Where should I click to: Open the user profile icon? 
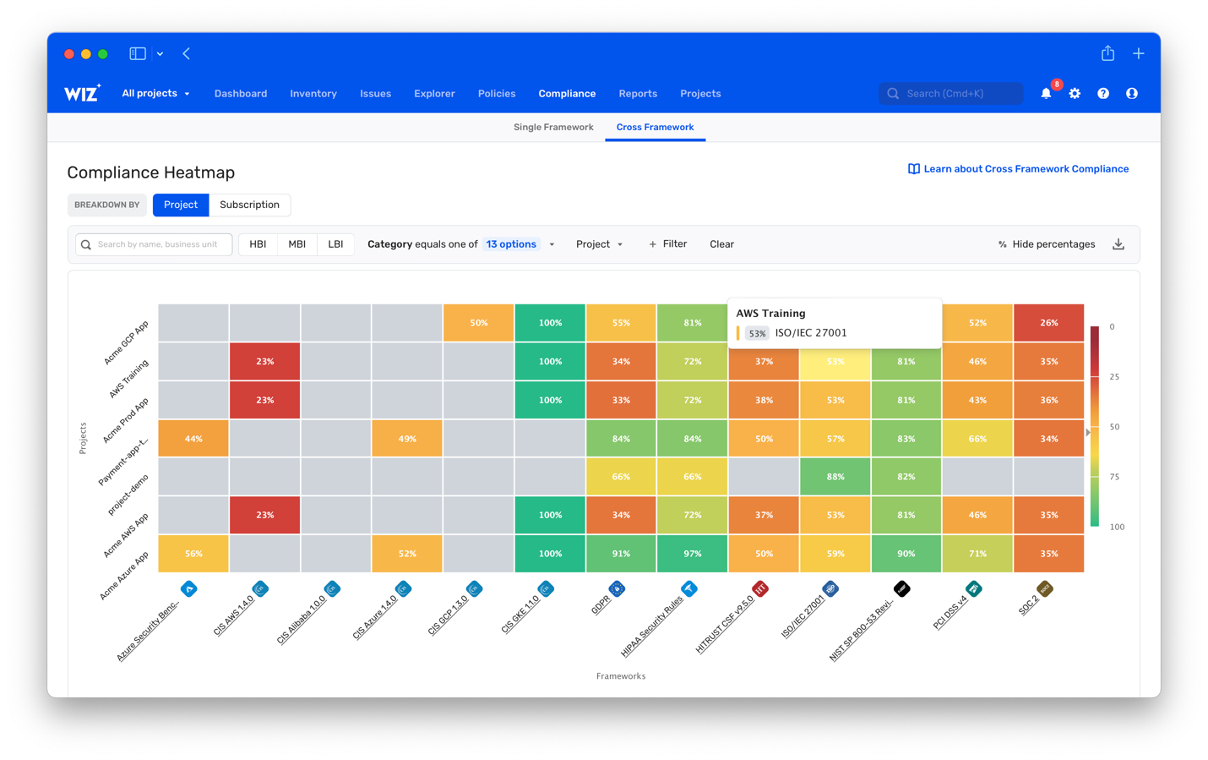(1132, 93)
